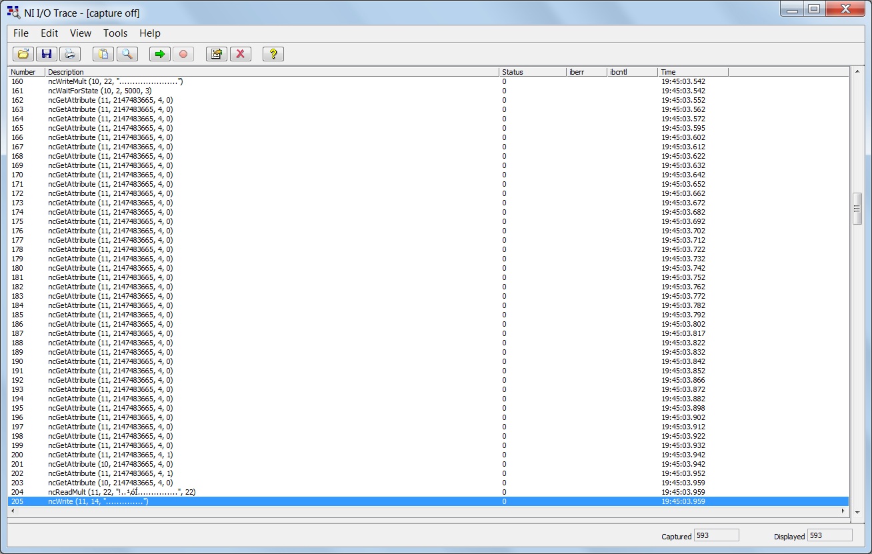Screen dimensions: 872x554
Task: Select row 180 ncGetAttribute entry
Action: [x=428, y=268]
